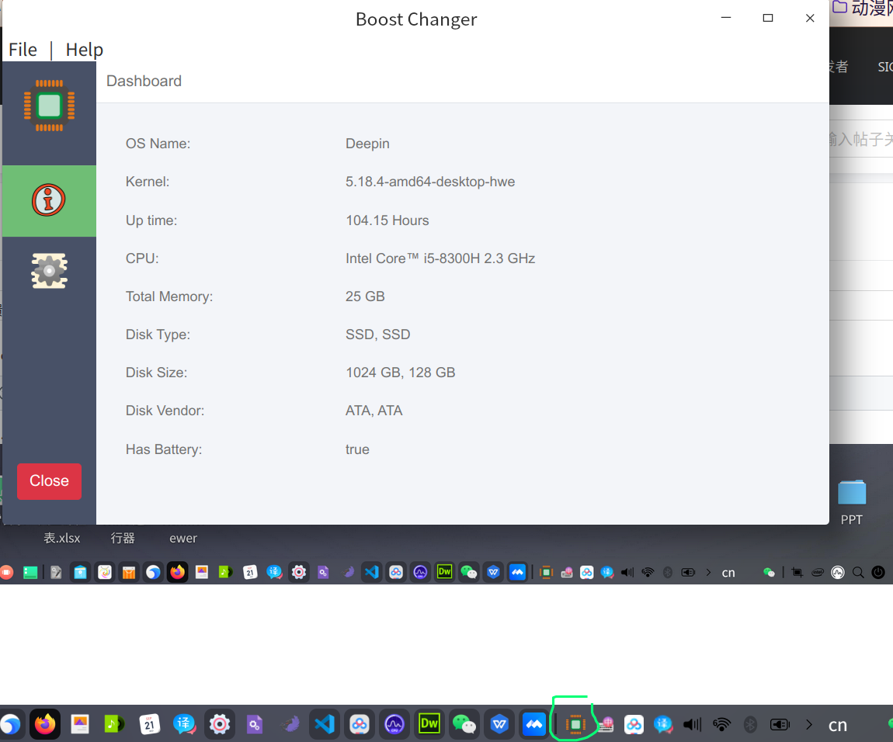Select the total memory value 25 GB
This screenshot has height=742, width=893.
[x=365, y=296]
